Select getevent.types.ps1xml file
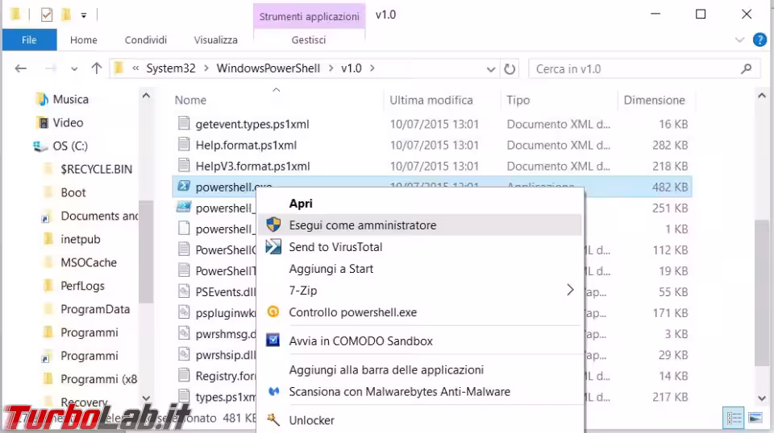 click(252, 124)
